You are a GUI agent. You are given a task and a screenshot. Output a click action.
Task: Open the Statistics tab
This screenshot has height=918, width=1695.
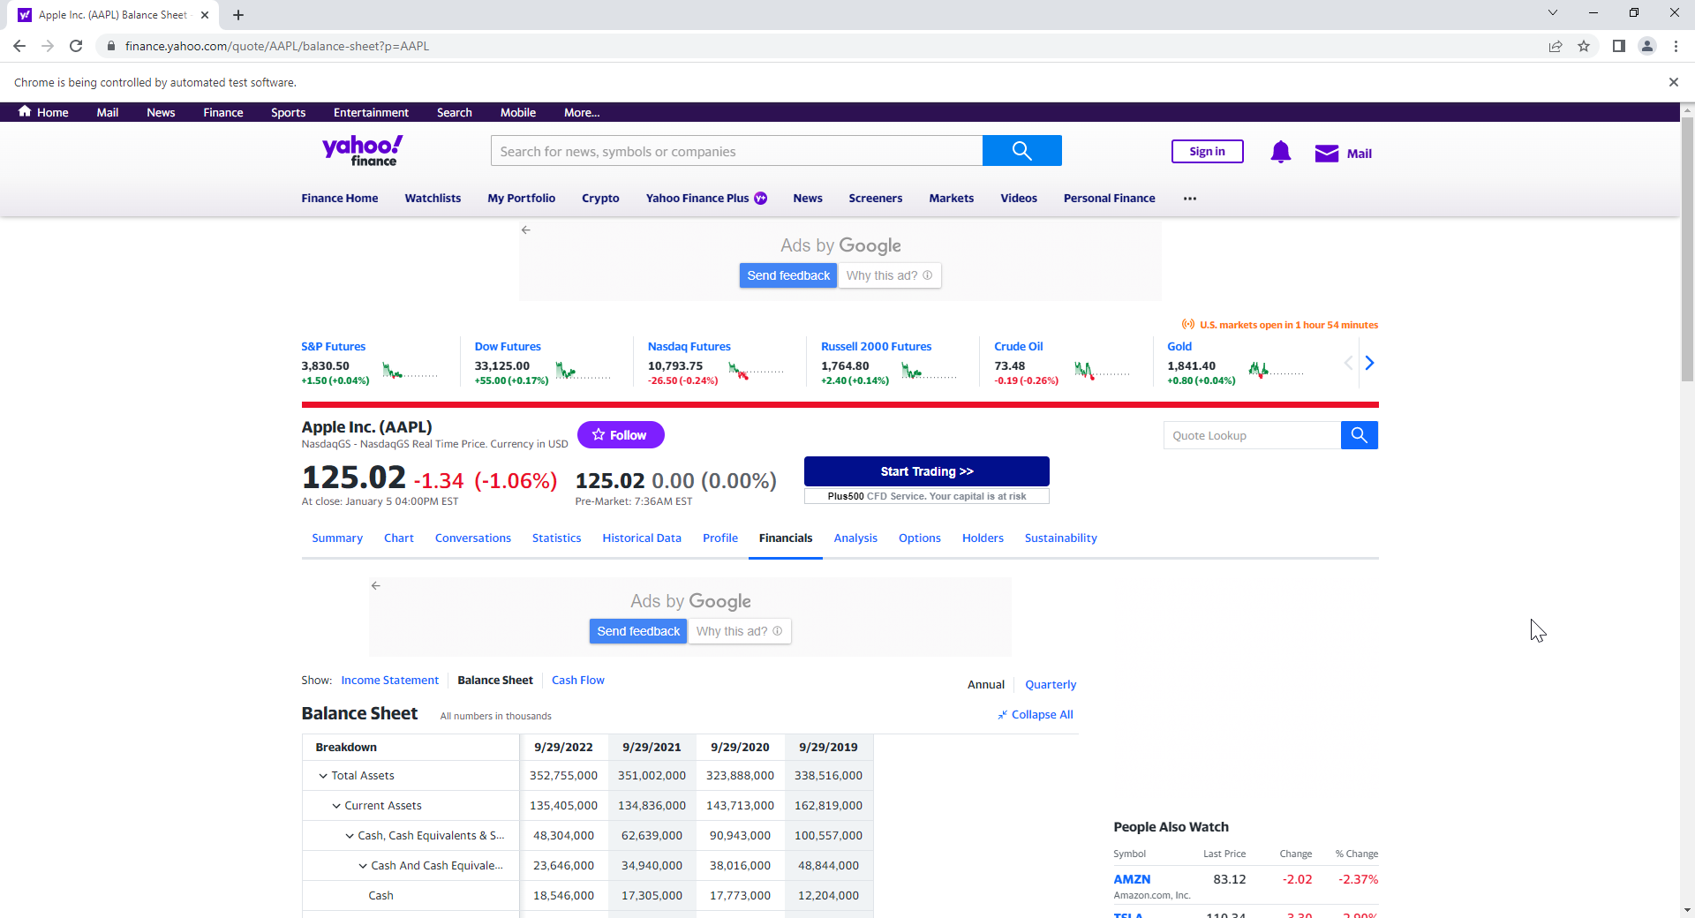(556, 538)
